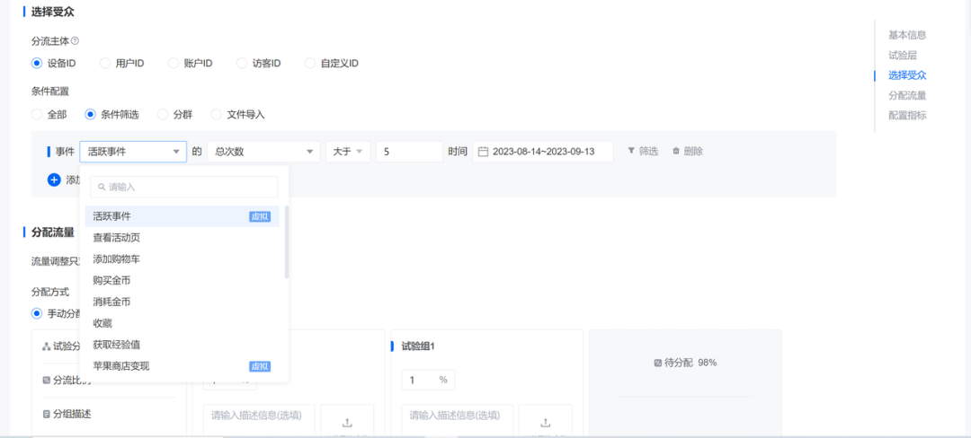Image resolution: width=971 pixels, height=438 pixels.
Task: Open the 总次数 metric dropdown
Action: 263,152
